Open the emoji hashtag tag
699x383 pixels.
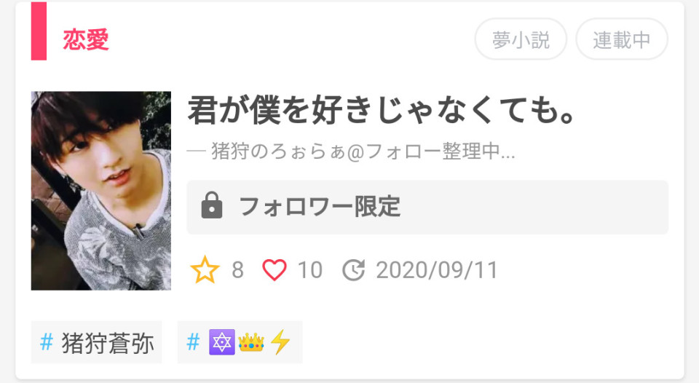tap(240, 342)
